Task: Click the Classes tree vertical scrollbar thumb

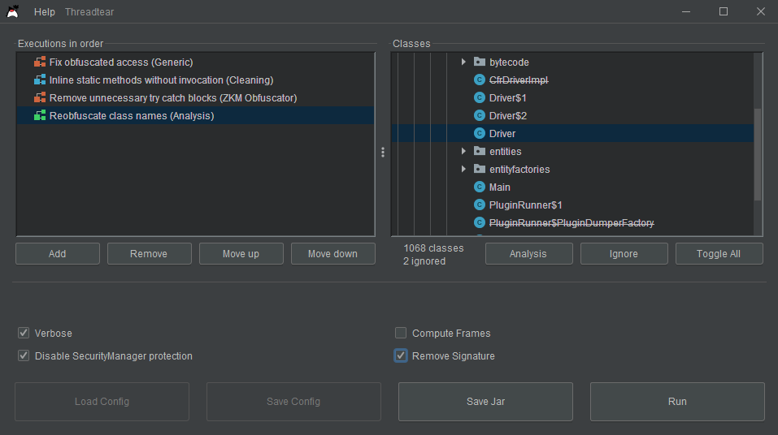Action: (x=758, y=154)
